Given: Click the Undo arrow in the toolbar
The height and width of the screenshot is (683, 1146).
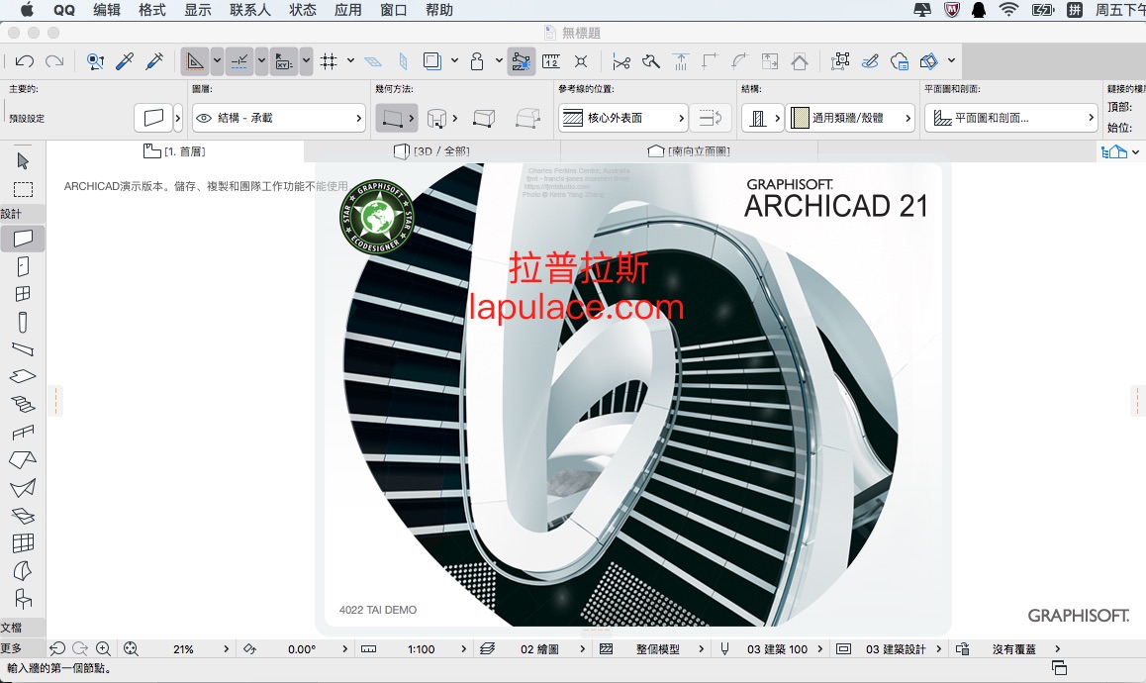Looking at the screenshot, I should coord(24,61).
